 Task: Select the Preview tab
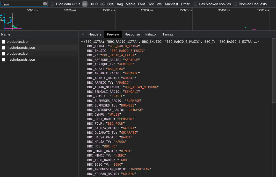coord(113,34)
